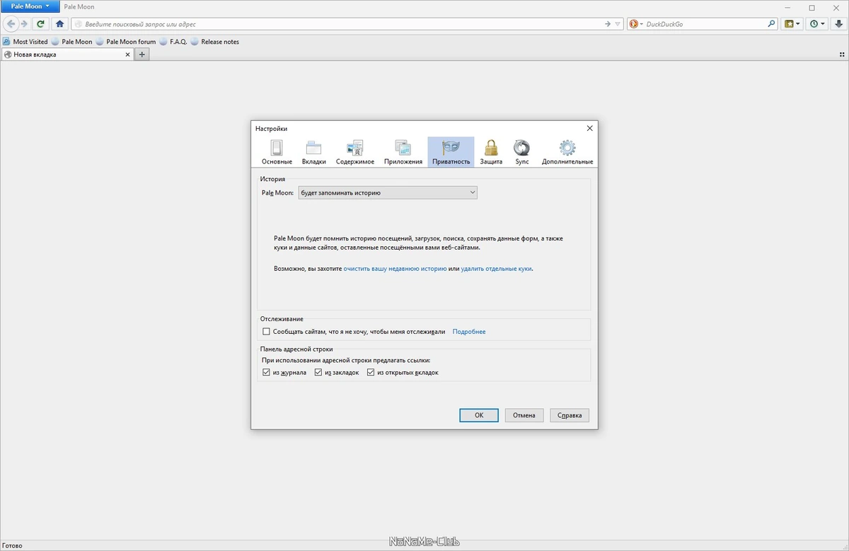Toggle из закладок checkbox
Image resolution: width=849 pixels, height=551 pixels.
click(318, 373)
